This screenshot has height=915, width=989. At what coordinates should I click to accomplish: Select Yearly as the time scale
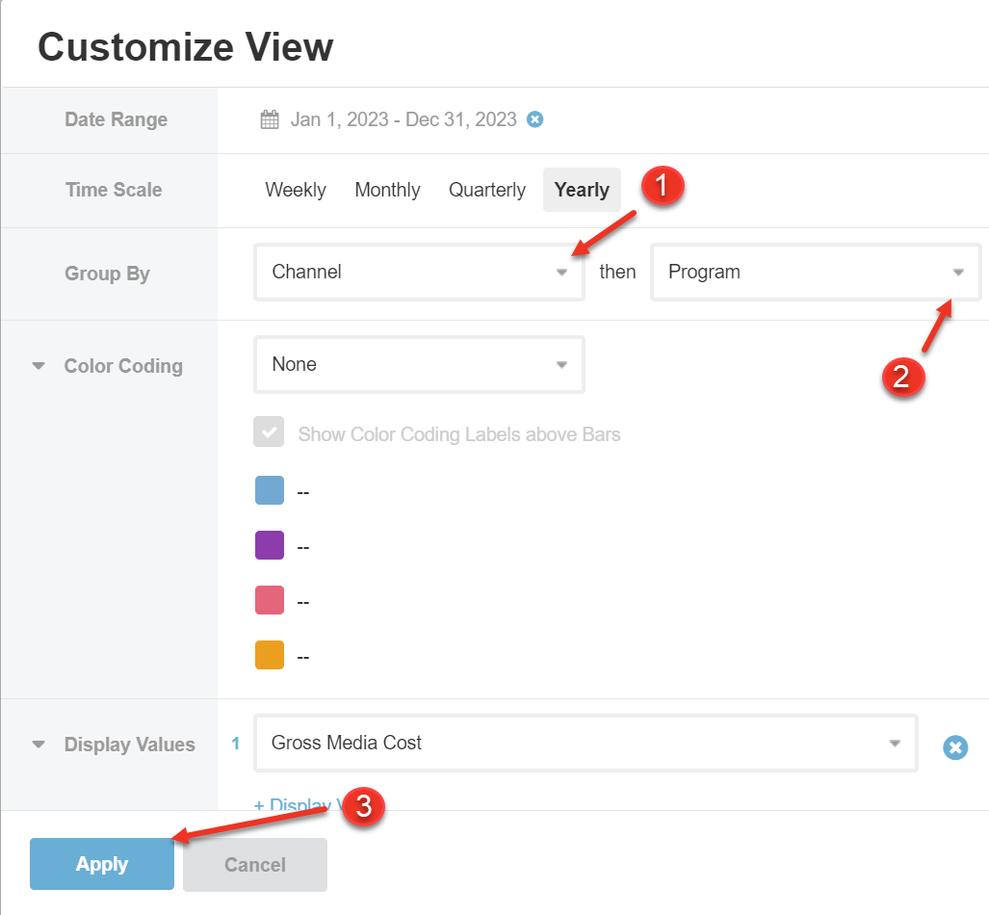[582, 189]
